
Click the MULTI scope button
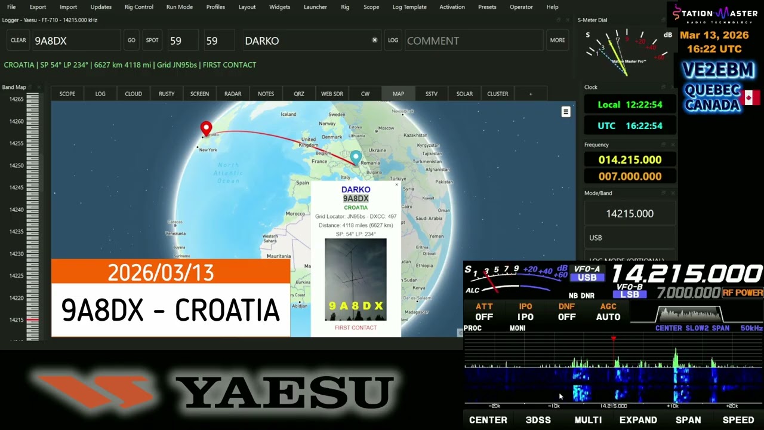[x=588, y=420]
